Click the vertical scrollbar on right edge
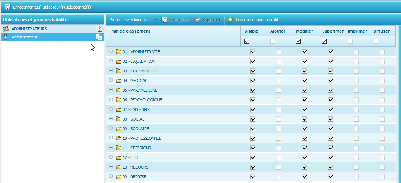401x183 pixels. [x=399, y=104]
